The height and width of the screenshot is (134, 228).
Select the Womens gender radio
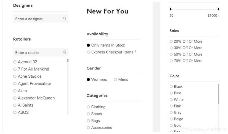[88, 80]
